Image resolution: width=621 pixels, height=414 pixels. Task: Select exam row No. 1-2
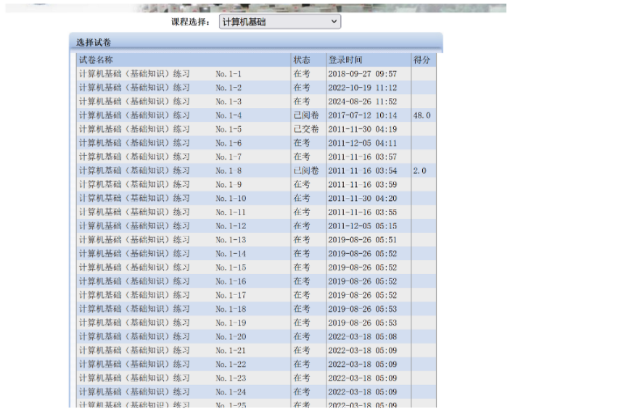pos(256,88)
